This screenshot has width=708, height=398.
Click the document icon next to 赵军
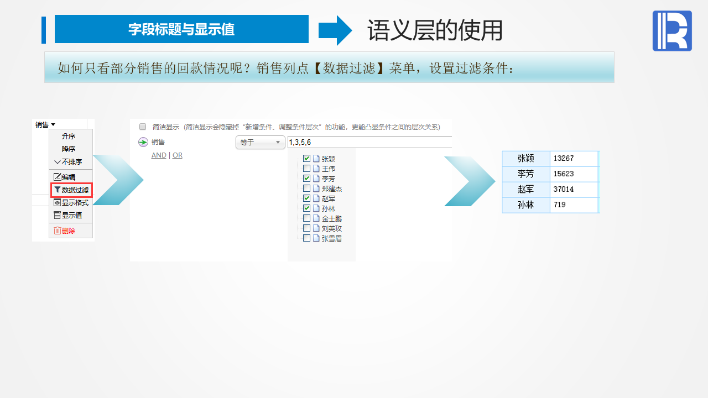pos(316,198)
